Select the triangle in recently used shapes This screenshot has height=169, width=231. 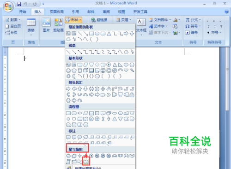109,34
